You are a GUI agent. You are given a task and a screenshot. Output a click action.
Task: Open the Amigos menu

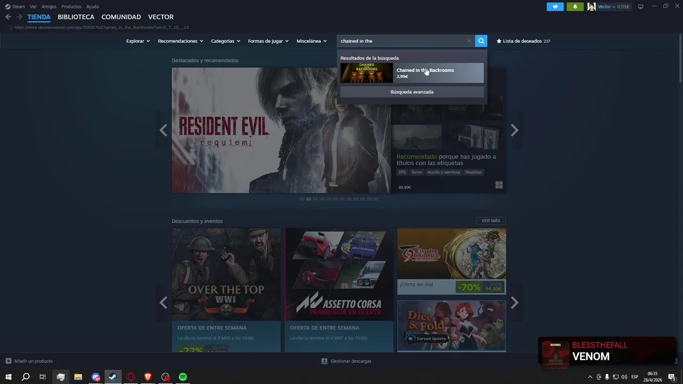tap(49, 6)
